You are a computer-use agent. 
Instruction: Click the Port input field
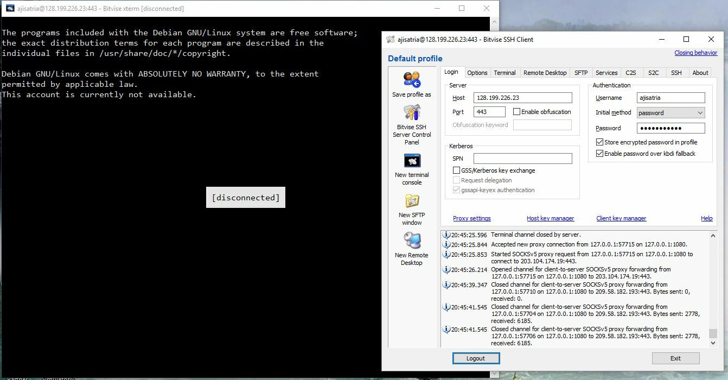pyautogui.click(x=489, y=112)
